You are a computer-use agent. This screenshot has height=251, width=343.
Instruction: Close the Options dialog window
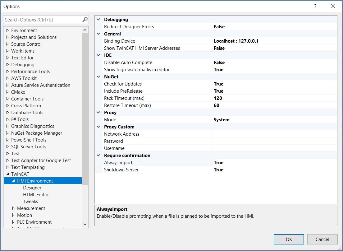333,6
